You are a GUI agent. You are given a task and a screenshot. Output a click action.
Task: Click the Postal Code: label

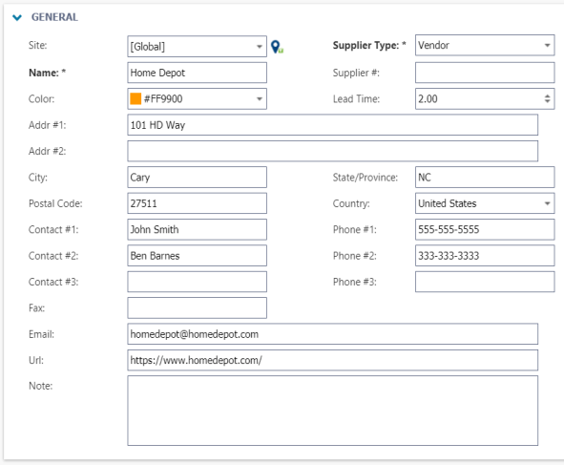pos(55,203)
